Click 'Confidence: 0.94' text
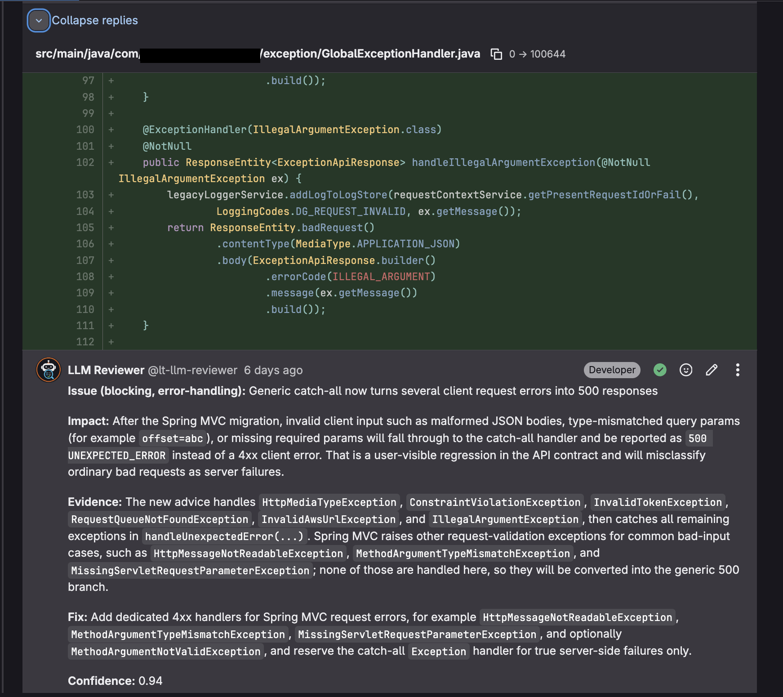The width and height of the screenshot is (783, 697). pyautogui.click(x=115, y=681)
